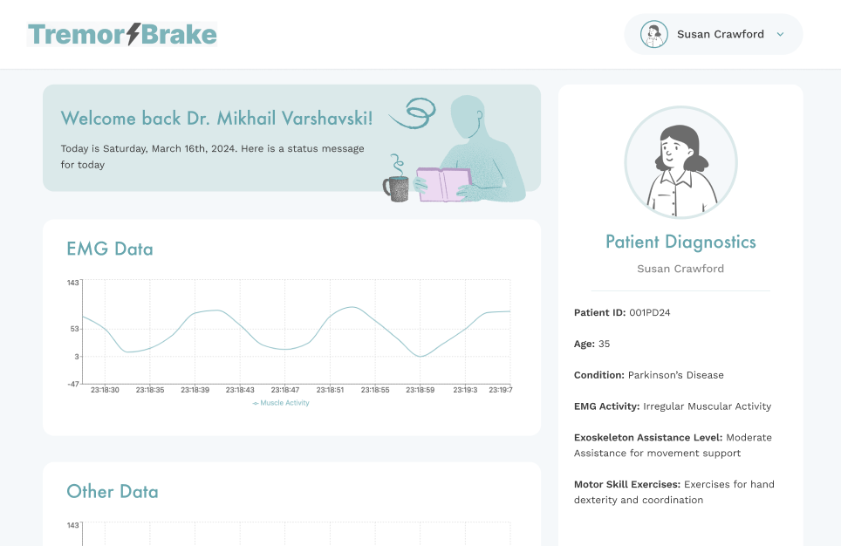This screenshot has height=546, width=841.
Task: Click the Patient Diagnostics heading
Action: (x=680, y=242)
